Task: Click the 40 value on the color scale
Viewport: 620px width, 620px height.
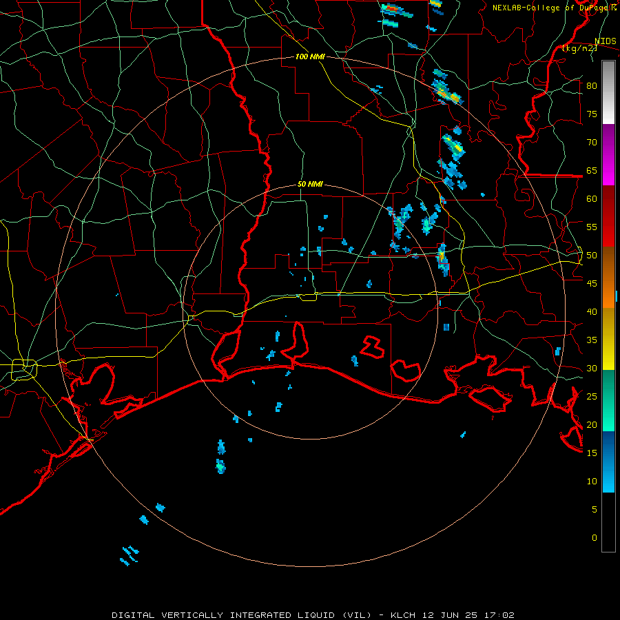Action: coord(592,311)
